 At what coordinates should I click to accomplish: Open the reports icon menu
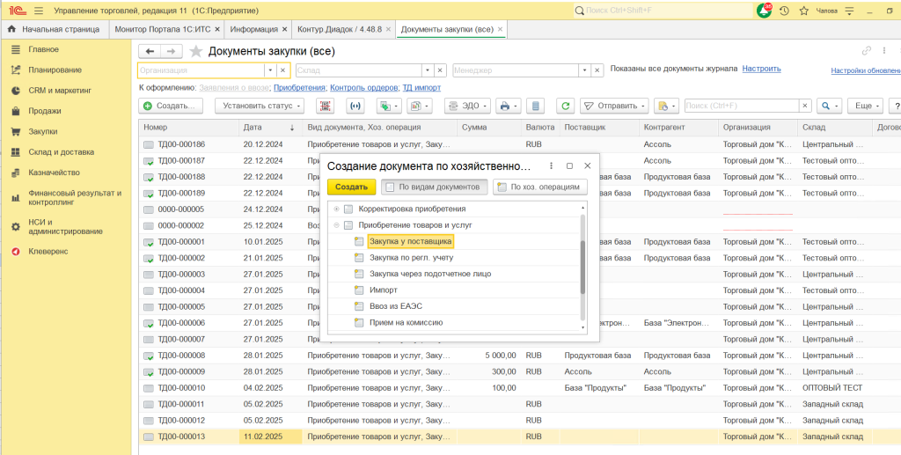point(419,106)
